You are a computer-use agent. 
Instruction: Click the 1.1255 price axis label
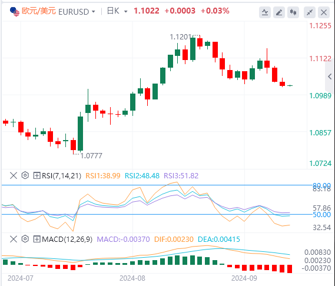(320, 26)
